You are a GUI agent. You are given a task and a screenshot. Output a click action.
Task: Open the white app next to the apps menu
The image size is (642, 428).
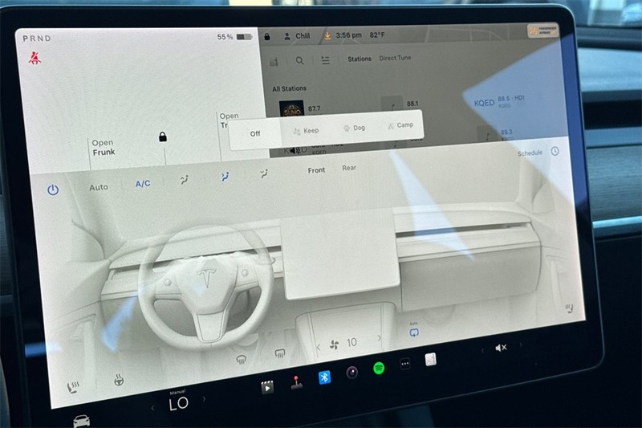(x=430, y=360)
